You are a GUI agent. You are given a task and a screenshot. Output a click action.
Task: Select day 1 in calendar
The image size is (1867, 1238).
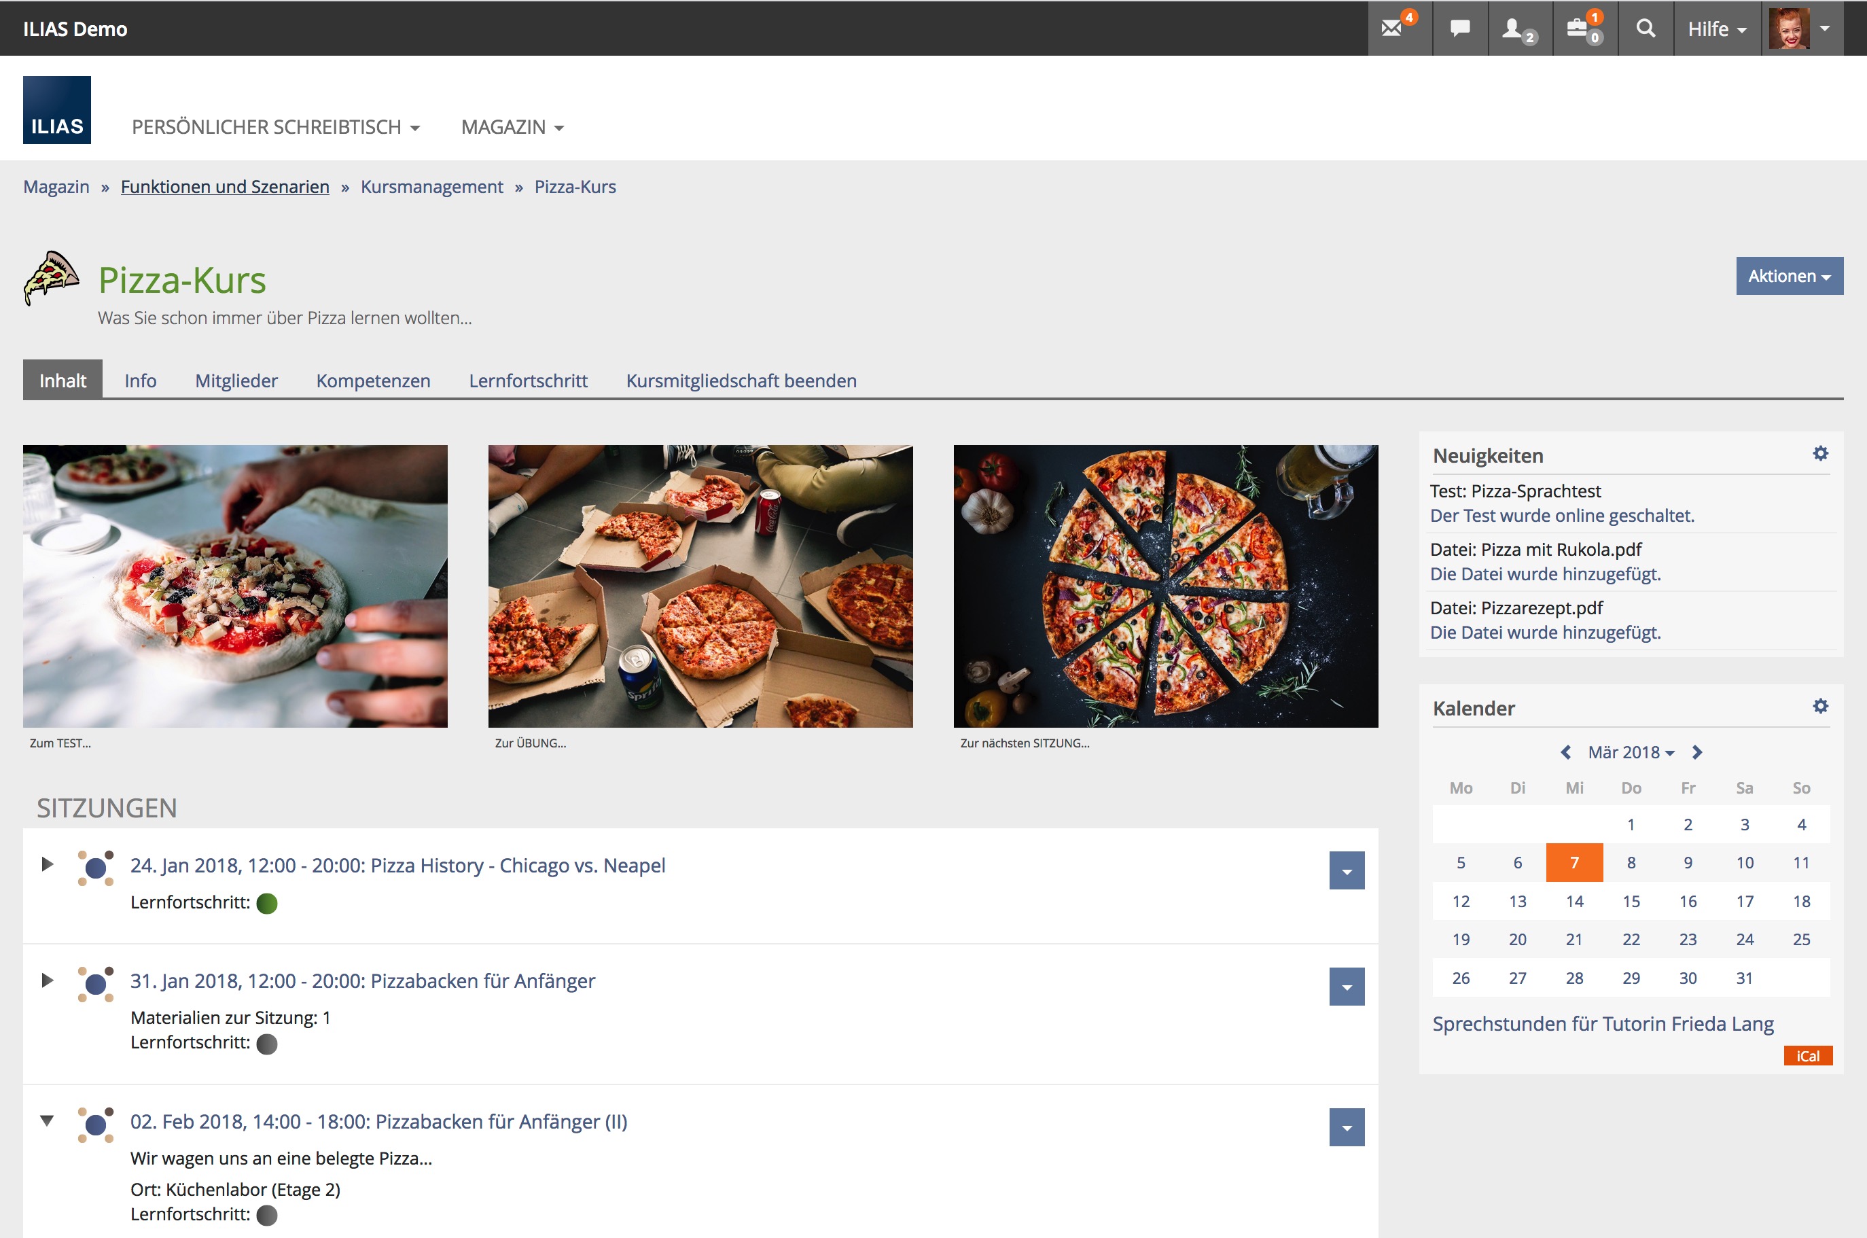[1631, 824]
